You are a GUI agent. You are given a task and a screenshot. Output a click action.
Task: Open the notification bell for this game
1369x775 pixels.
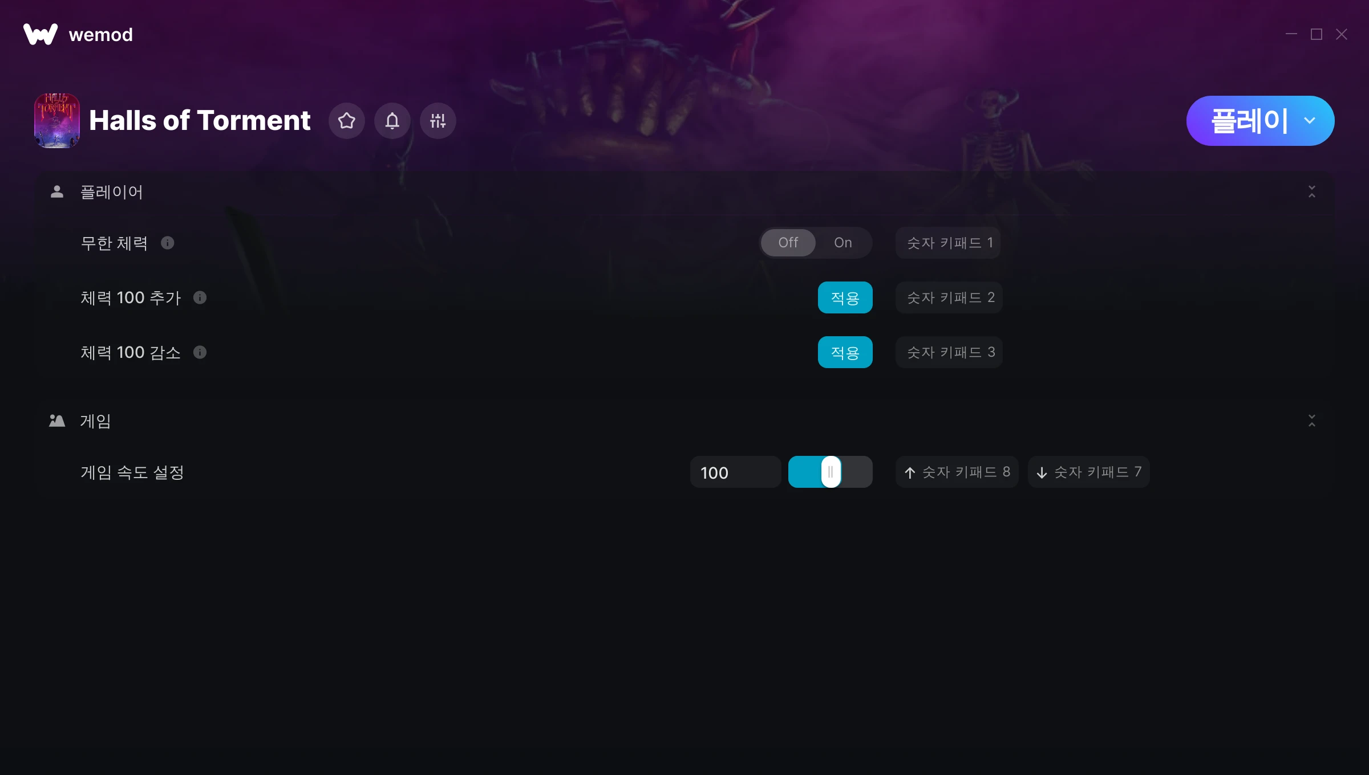pos(392,120)
